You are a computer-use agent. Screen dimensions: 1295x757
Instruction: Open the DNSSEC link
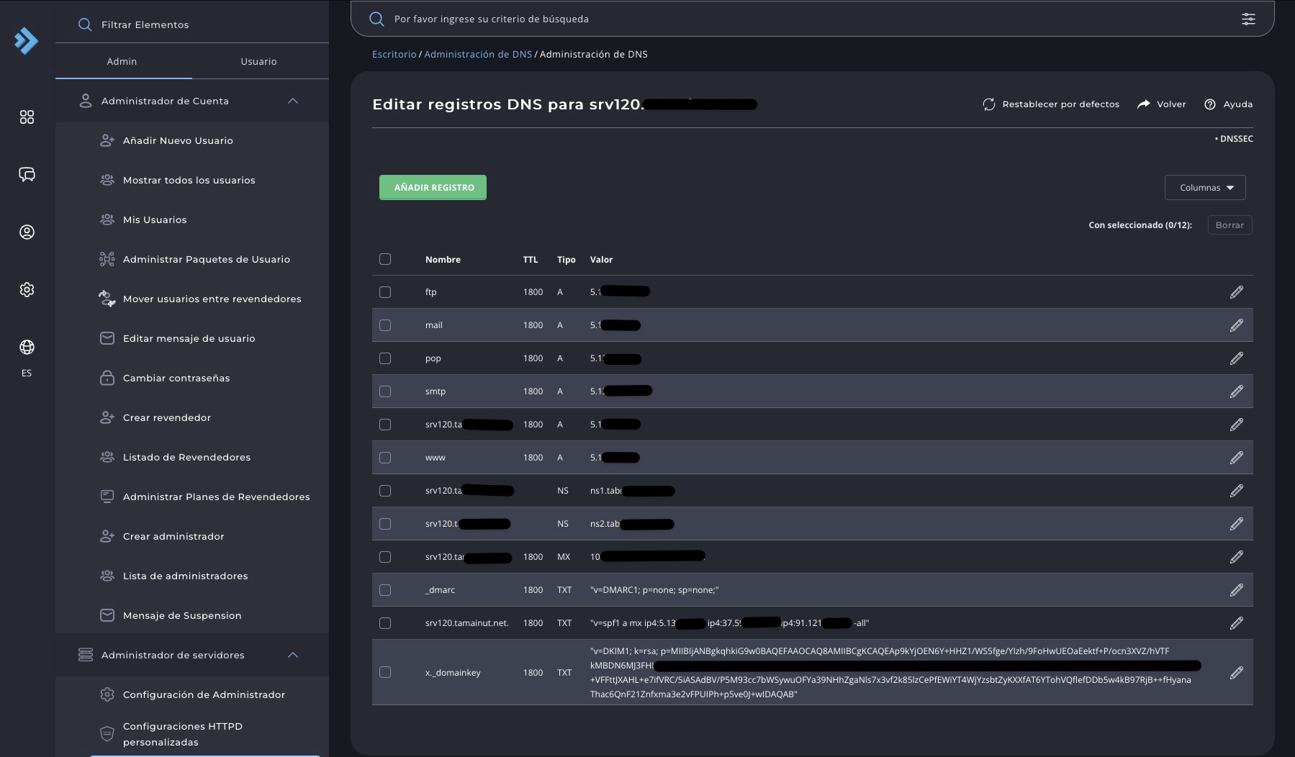(1236, 139)
